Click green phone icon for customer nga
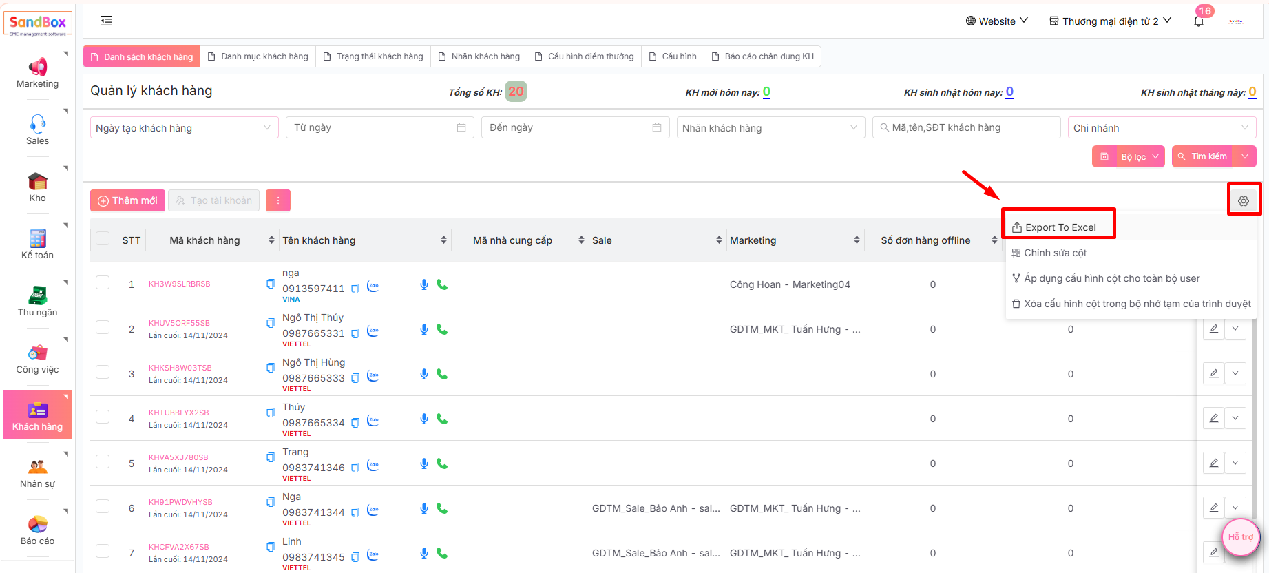Viewport: 1269px width, 573px height. tap(442, 284)
